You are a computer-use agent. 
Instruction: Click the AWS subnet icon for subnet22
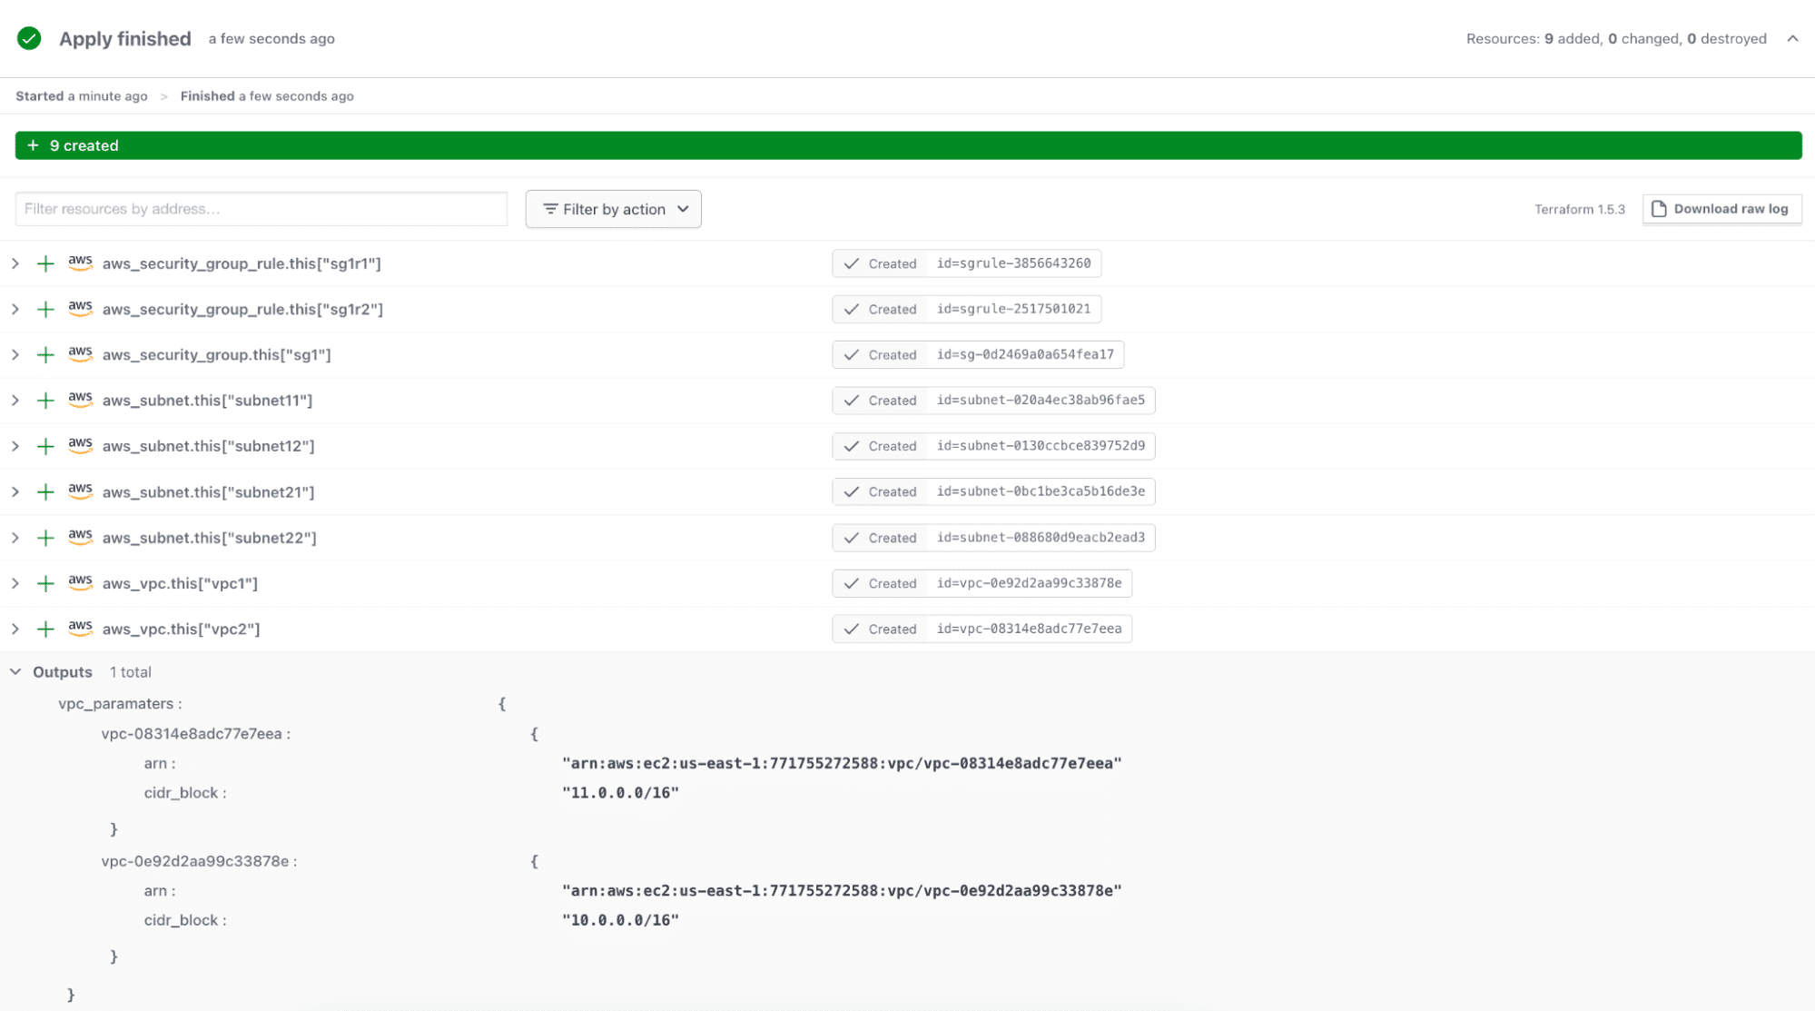[x=80, y=537]
